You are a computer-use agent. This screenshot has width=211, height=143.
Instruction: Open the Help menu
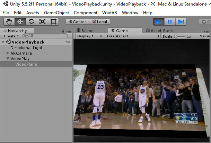point(148,13)
